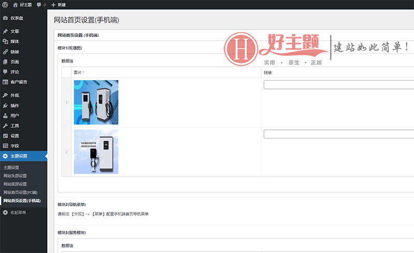Click the 工具 wrench icon
414x253 pixels.
click(5, 126)
